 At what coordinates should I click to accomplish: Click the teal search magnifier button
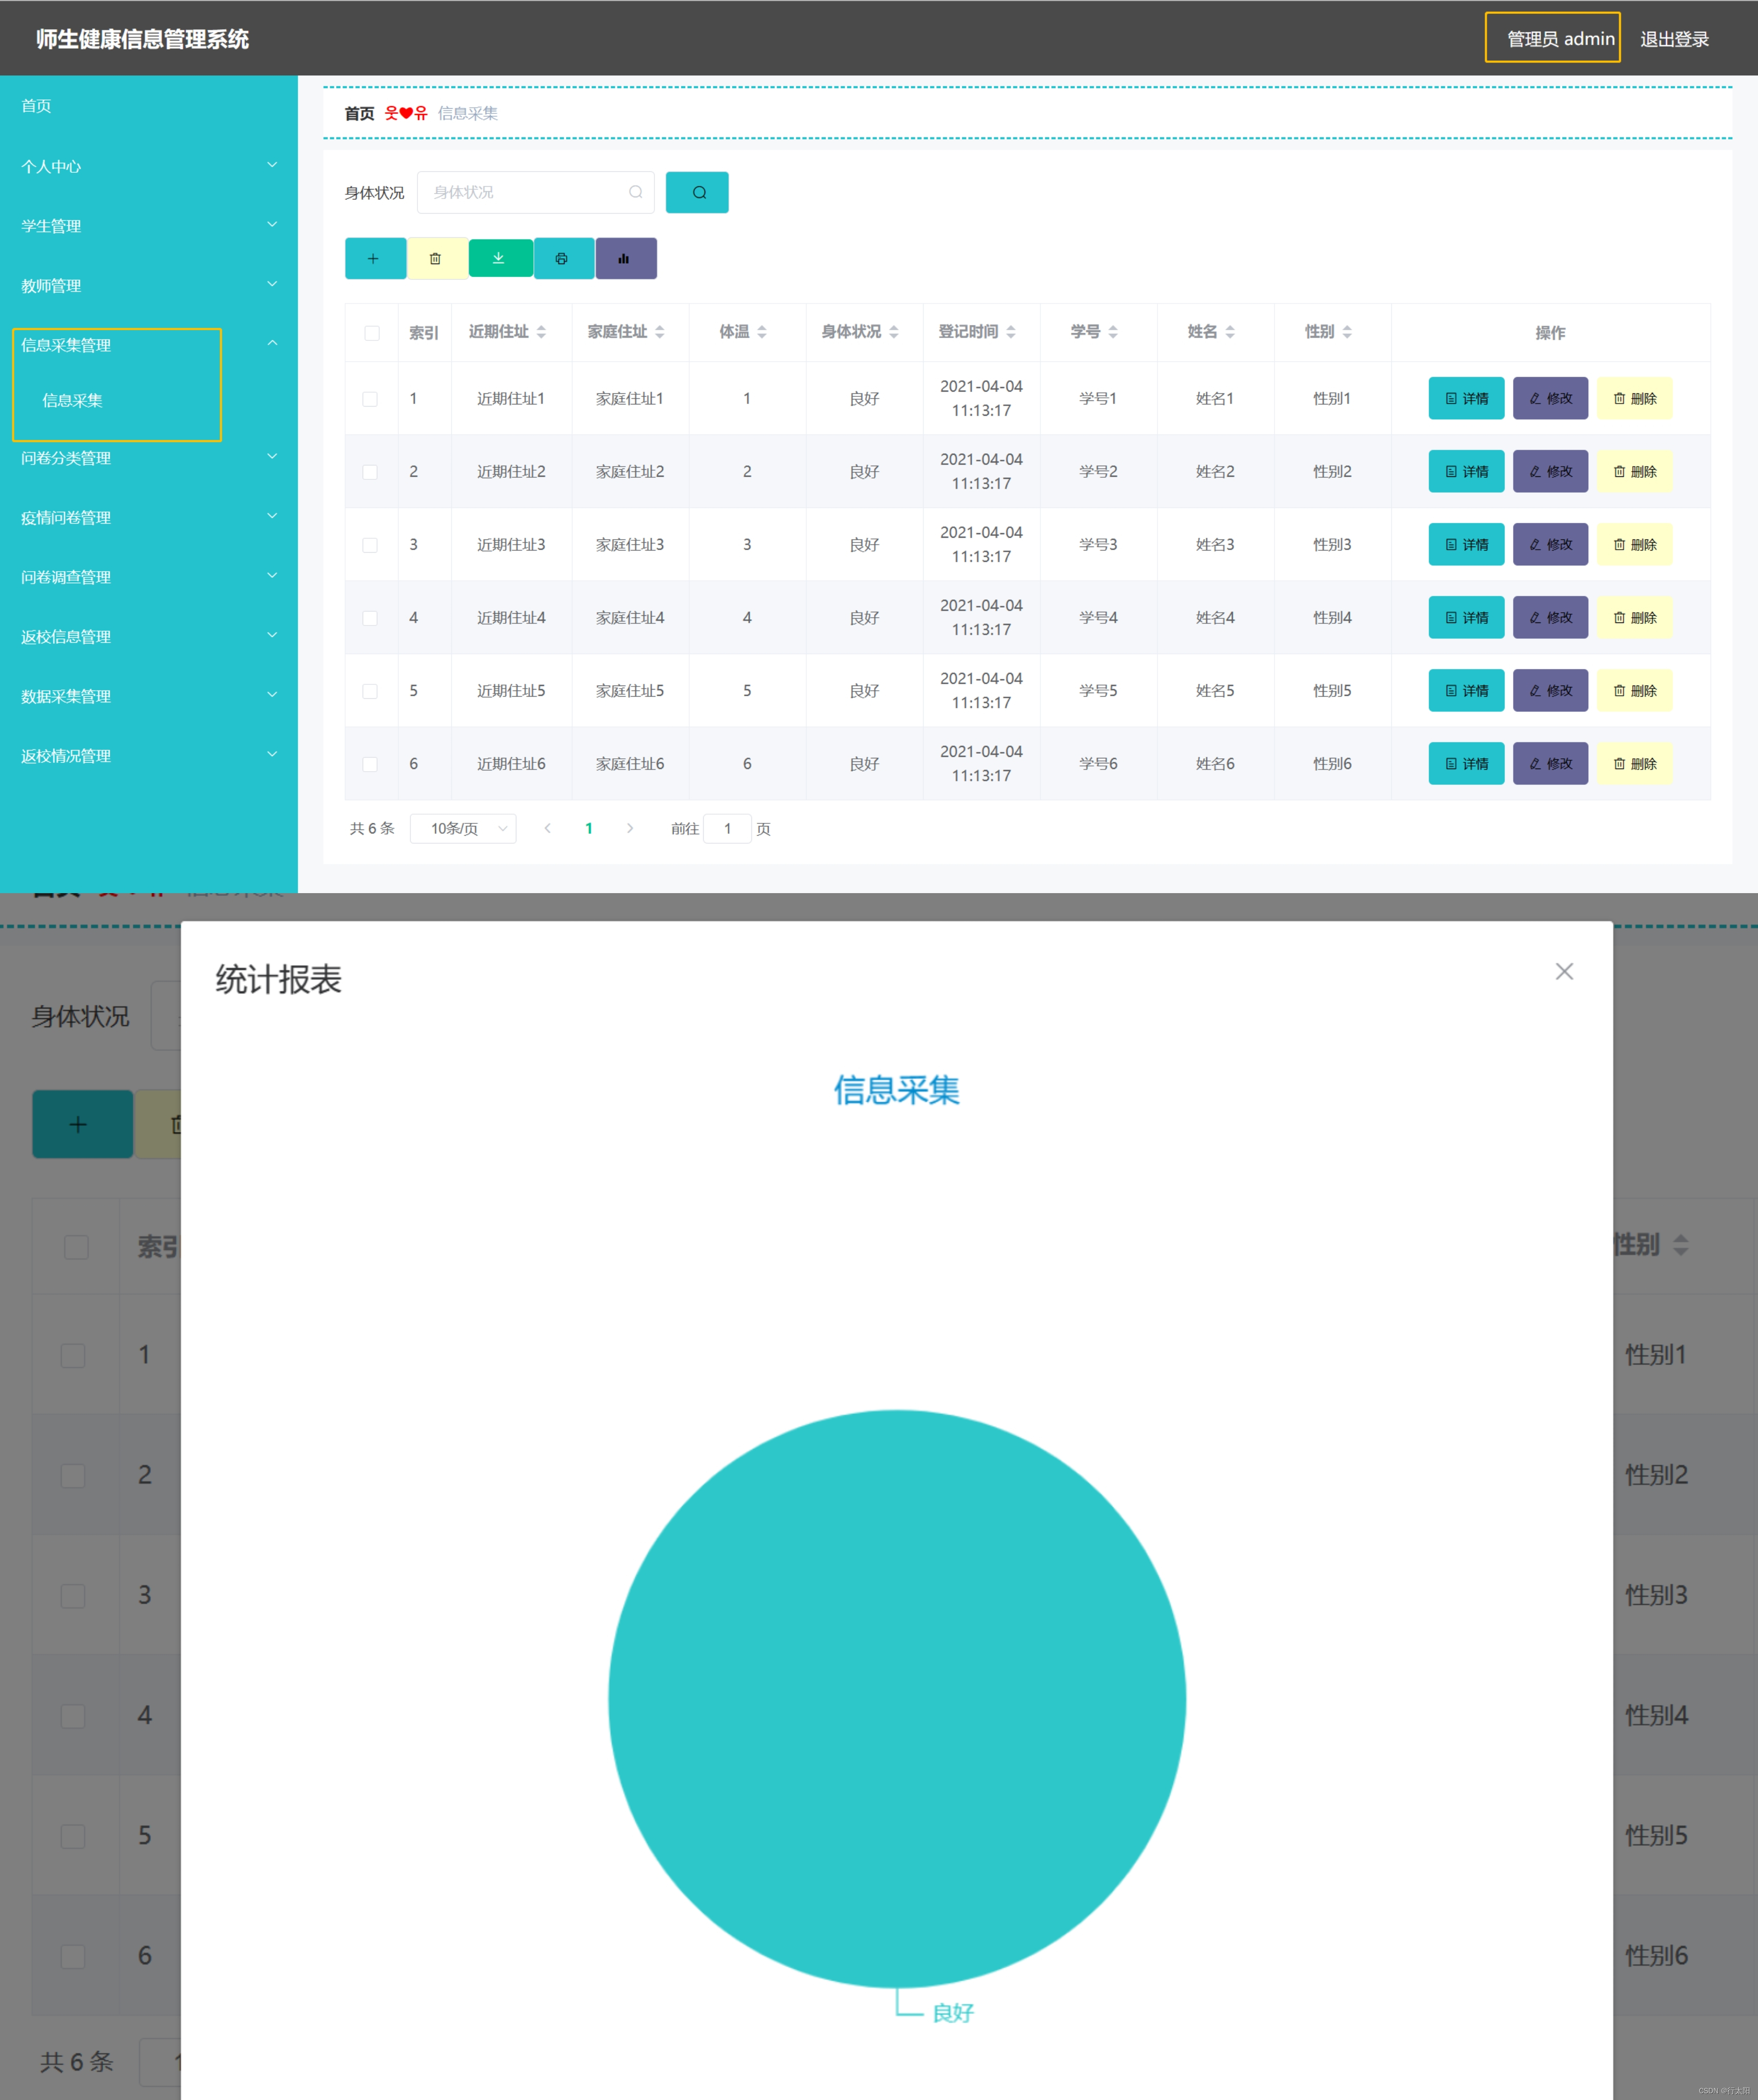pos(698,193)
